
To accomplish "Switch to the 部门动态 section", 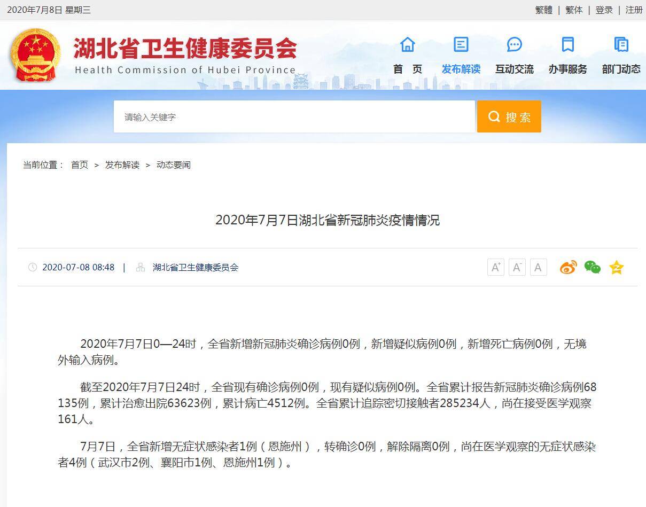I will 621,69.
